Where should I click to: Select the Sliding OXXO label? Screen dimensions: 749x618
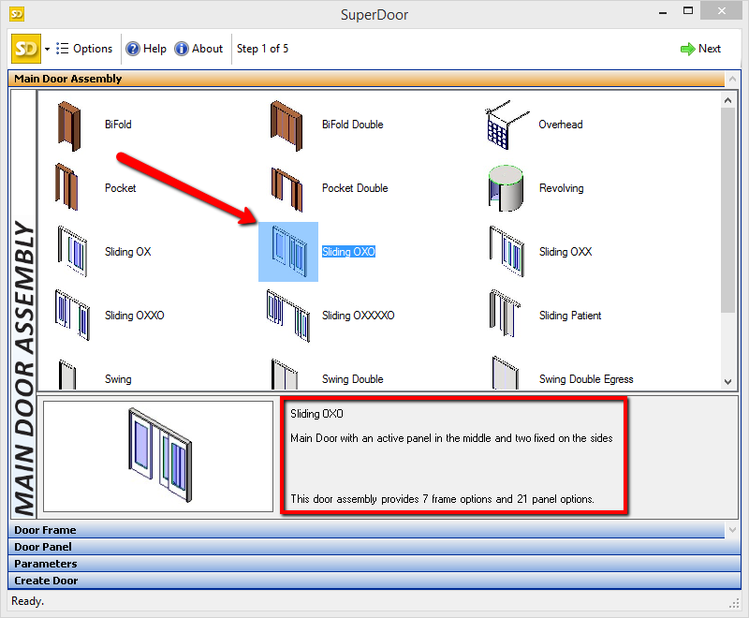(x=135, y=316)
